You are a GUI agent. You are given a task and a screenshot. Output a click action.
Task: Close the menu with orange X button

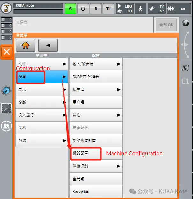(6, 52)
